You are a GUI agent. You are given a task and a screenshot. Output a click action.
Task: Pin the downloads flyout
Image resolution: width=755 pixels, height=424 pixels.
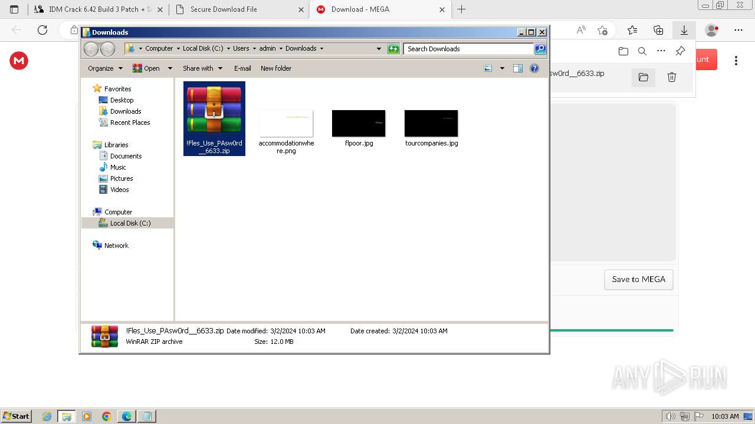pyautogui.click(x=680, y=51)
